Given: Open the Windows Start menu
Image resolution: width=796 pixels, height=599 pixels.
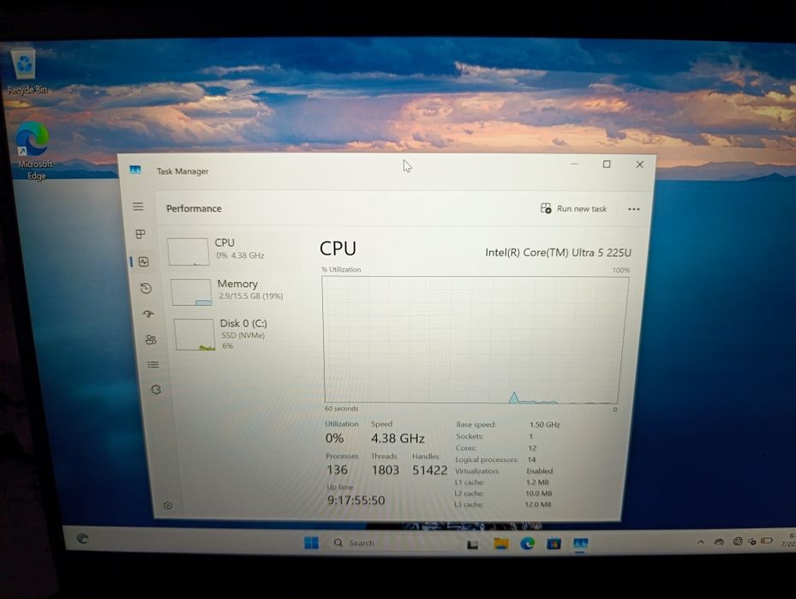Looking at the screenshot, I should pos(311,542).
